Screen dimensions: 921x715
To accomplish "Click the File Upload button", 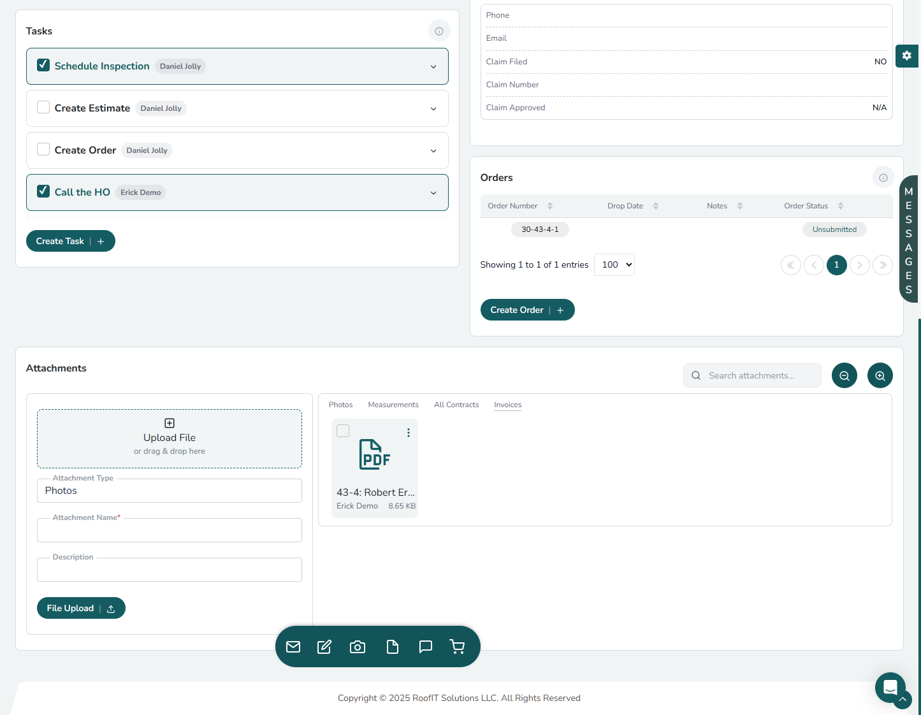I will [x=81, y=608].
